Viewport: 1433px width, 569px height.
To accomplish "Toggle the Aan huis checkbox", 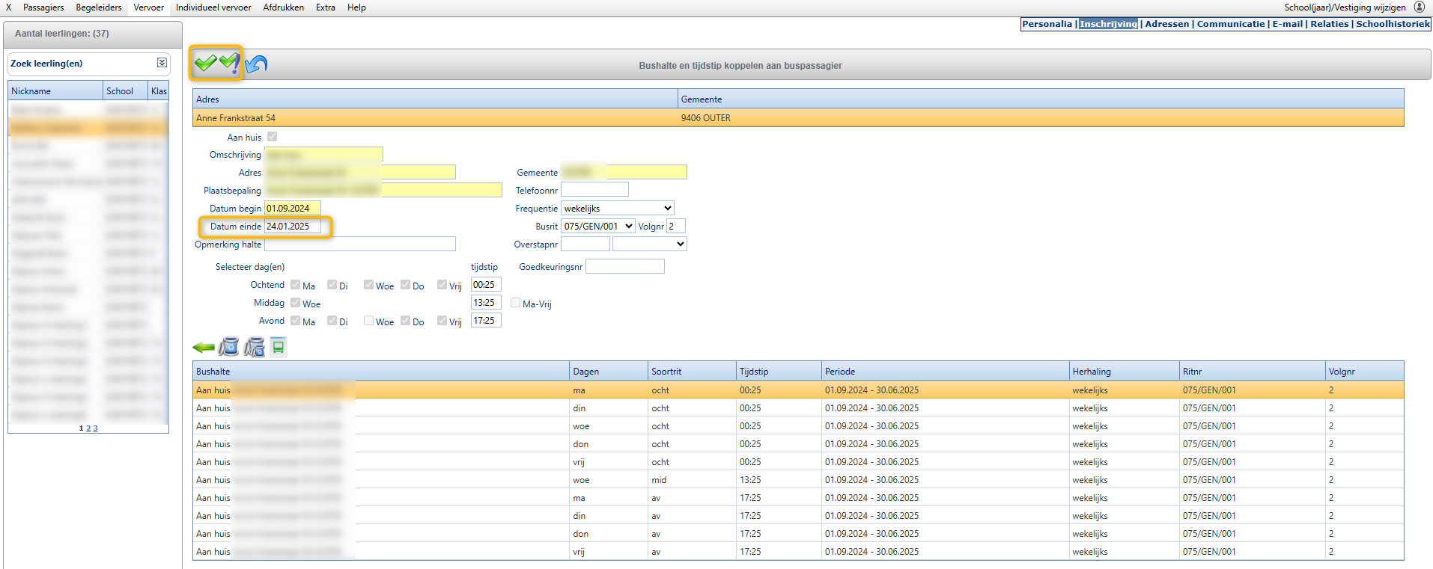I will pos(272,137).
